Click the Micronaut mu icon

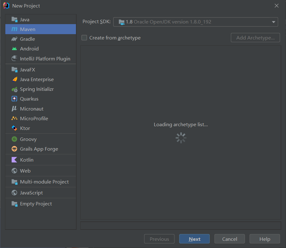pyautogui.click(x=14, y=109)
